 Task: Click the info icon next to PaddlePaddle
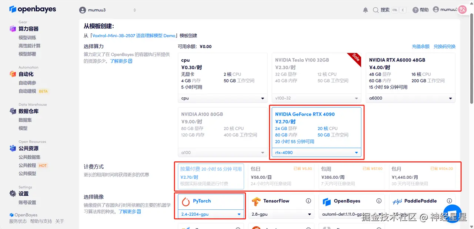[x=449, y=201]
